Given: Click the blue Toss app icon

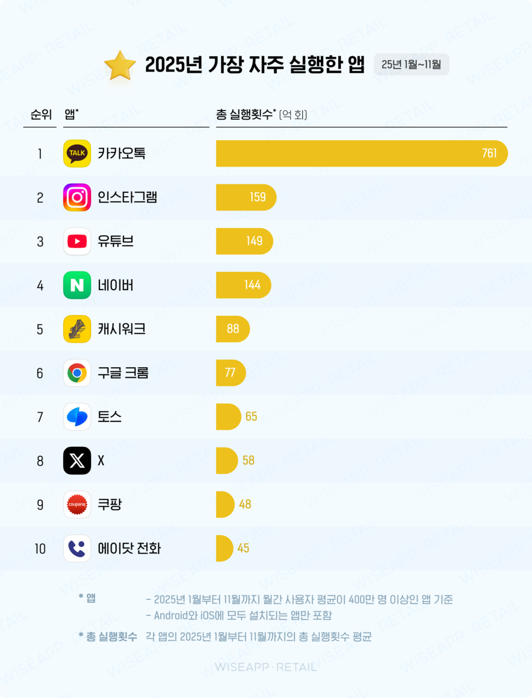Looking at the screenshot, I should (77, 417).
